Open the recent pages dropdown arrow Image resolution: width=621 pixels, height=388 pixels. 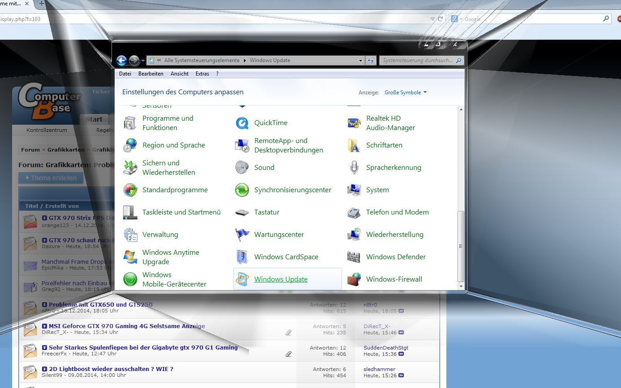[x=143, y=61]
